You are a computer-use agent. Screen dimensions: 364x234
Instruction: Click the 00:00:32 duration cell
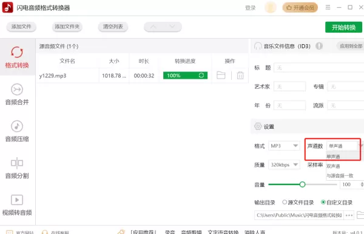[x=144, y=76]
